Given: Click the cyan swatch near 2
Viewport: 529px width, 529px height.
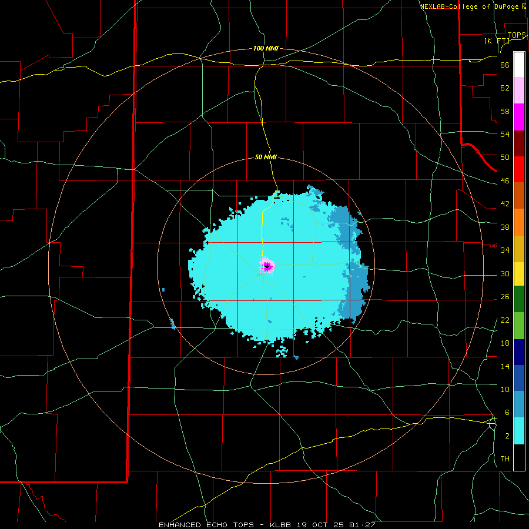Looking at the screenshot, I should tap(519, 431).
